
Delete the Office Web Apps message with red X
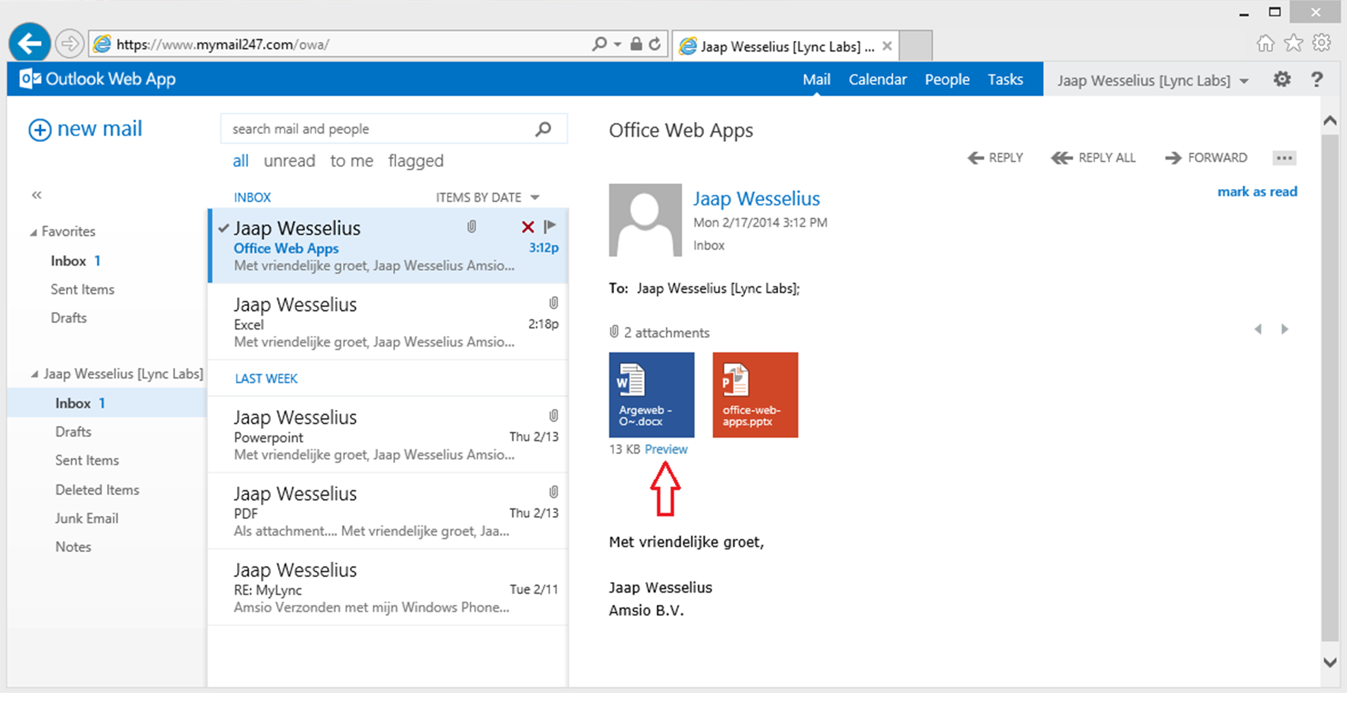point(528,227)
